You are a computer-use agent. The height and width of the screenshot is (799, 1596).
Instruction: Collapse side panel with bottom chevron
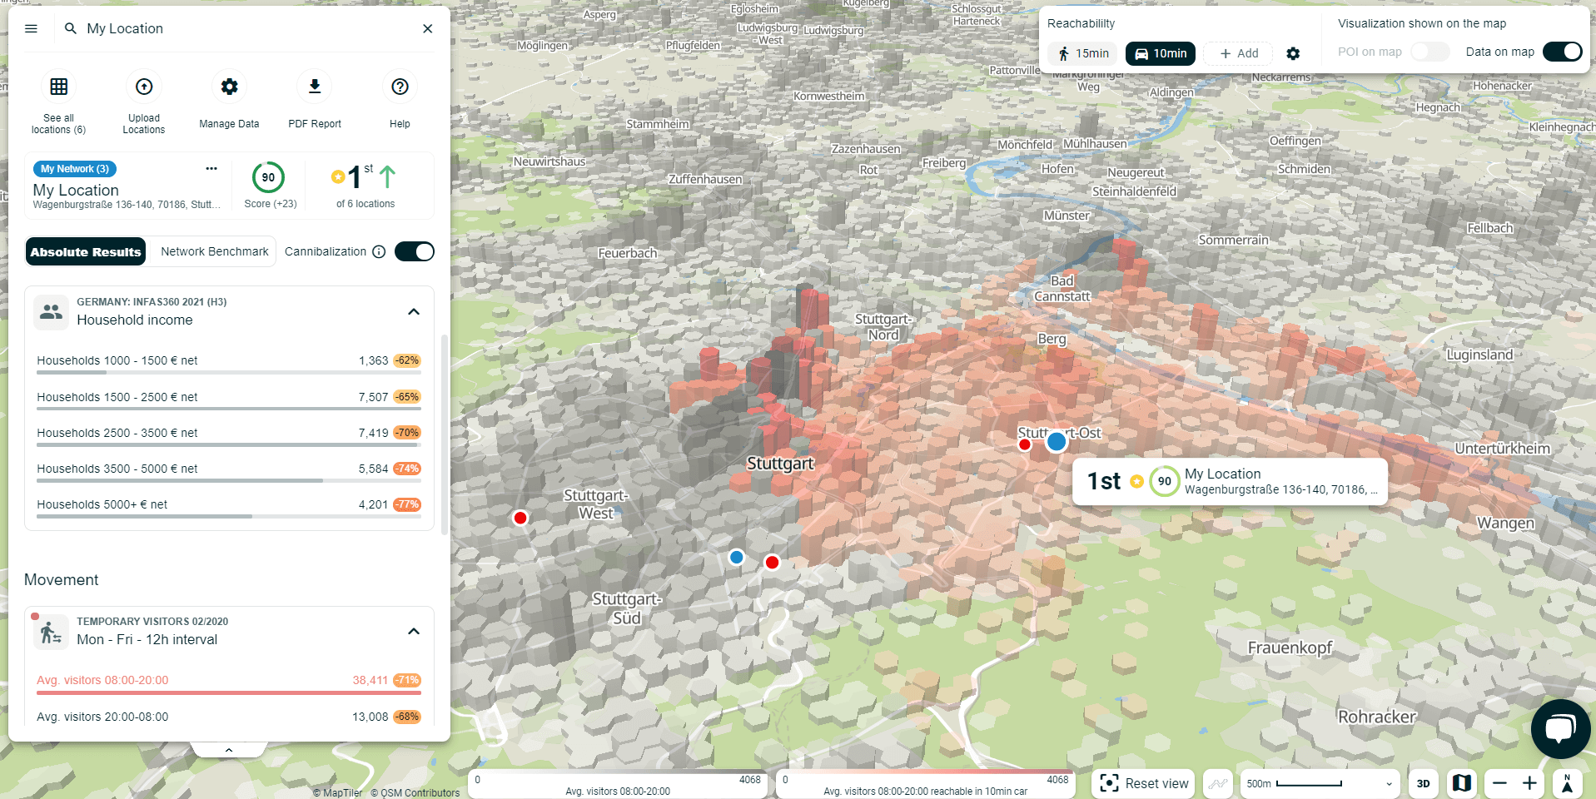point(229,750)
